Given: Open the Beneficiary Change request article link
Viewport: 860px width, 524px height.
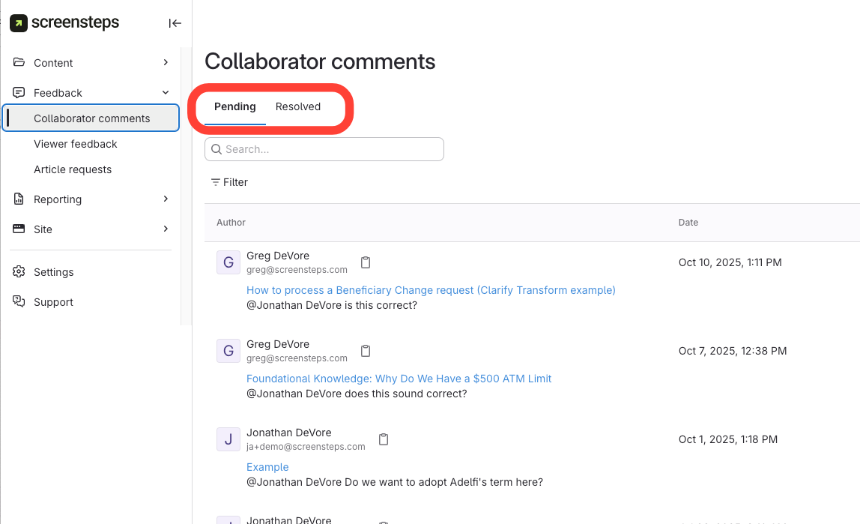Looking at the screenshot, I should [431, 290].
